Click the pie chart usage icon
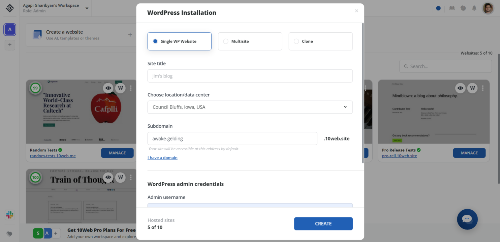This screenshot has width=500, height=242. (463, 8)
